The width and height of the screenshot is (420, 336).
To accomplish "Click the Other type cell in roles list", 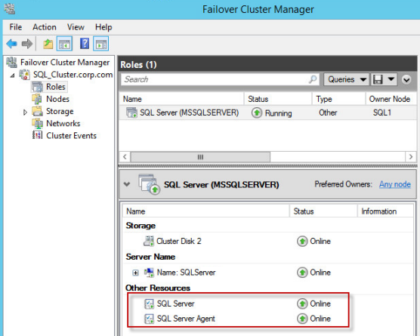I will pyautogui.click(x=328, y=113).
